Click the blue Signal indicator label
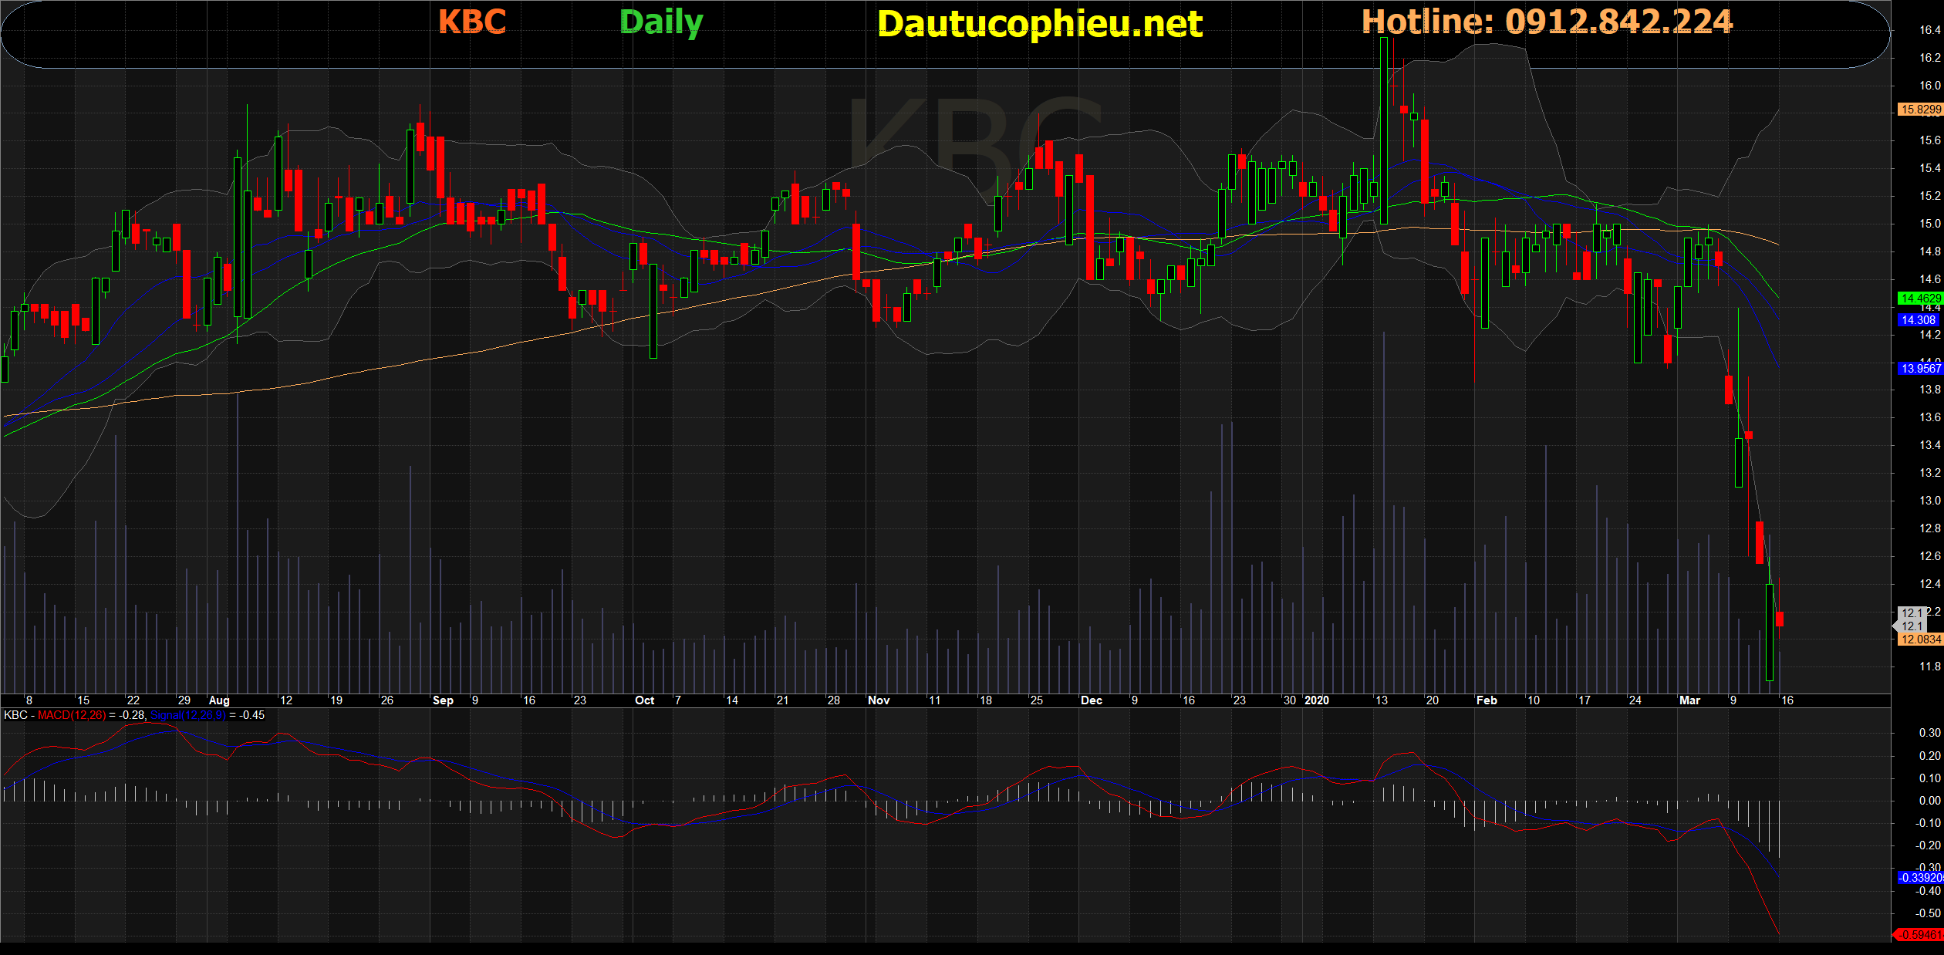Screen dimensions: 1944x955 click(x=187, y=715)
